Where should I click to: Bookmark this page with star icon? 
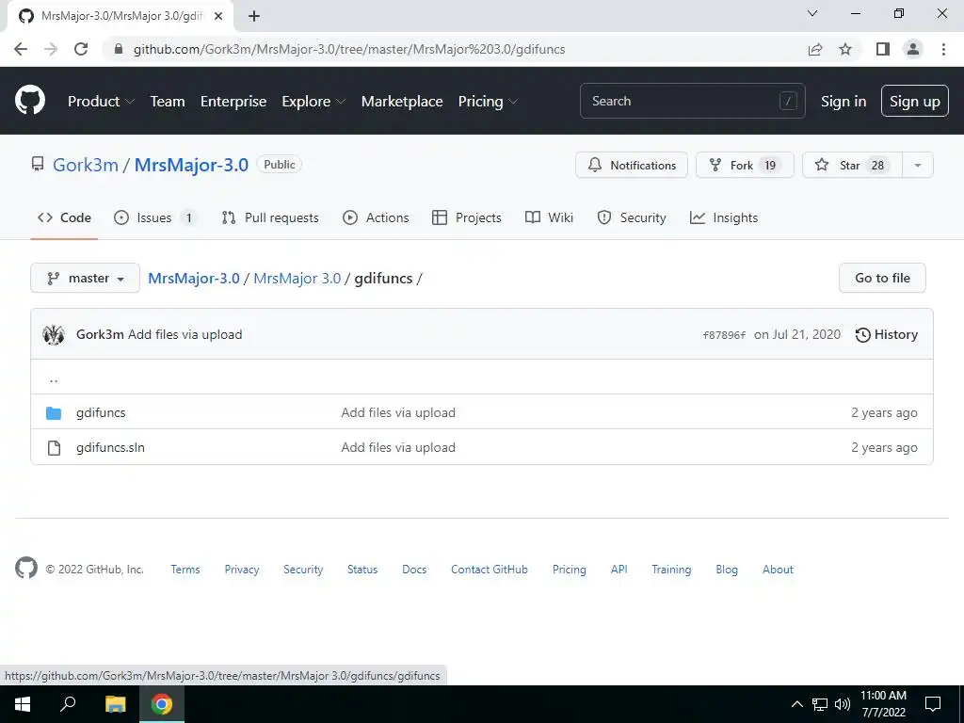845,49
